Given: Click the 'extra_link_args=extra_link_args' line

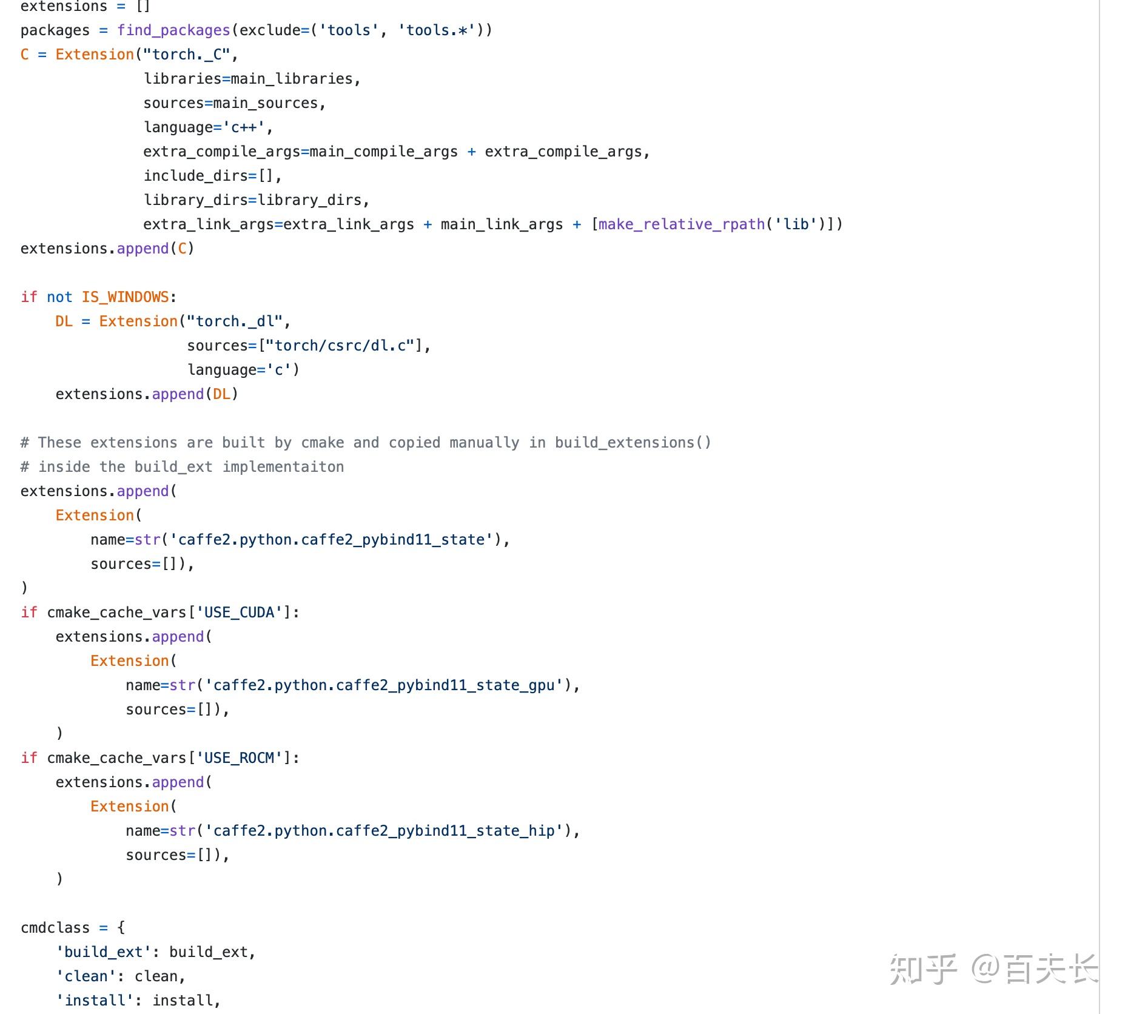Looking at the screenshot, I should point(493,224).
